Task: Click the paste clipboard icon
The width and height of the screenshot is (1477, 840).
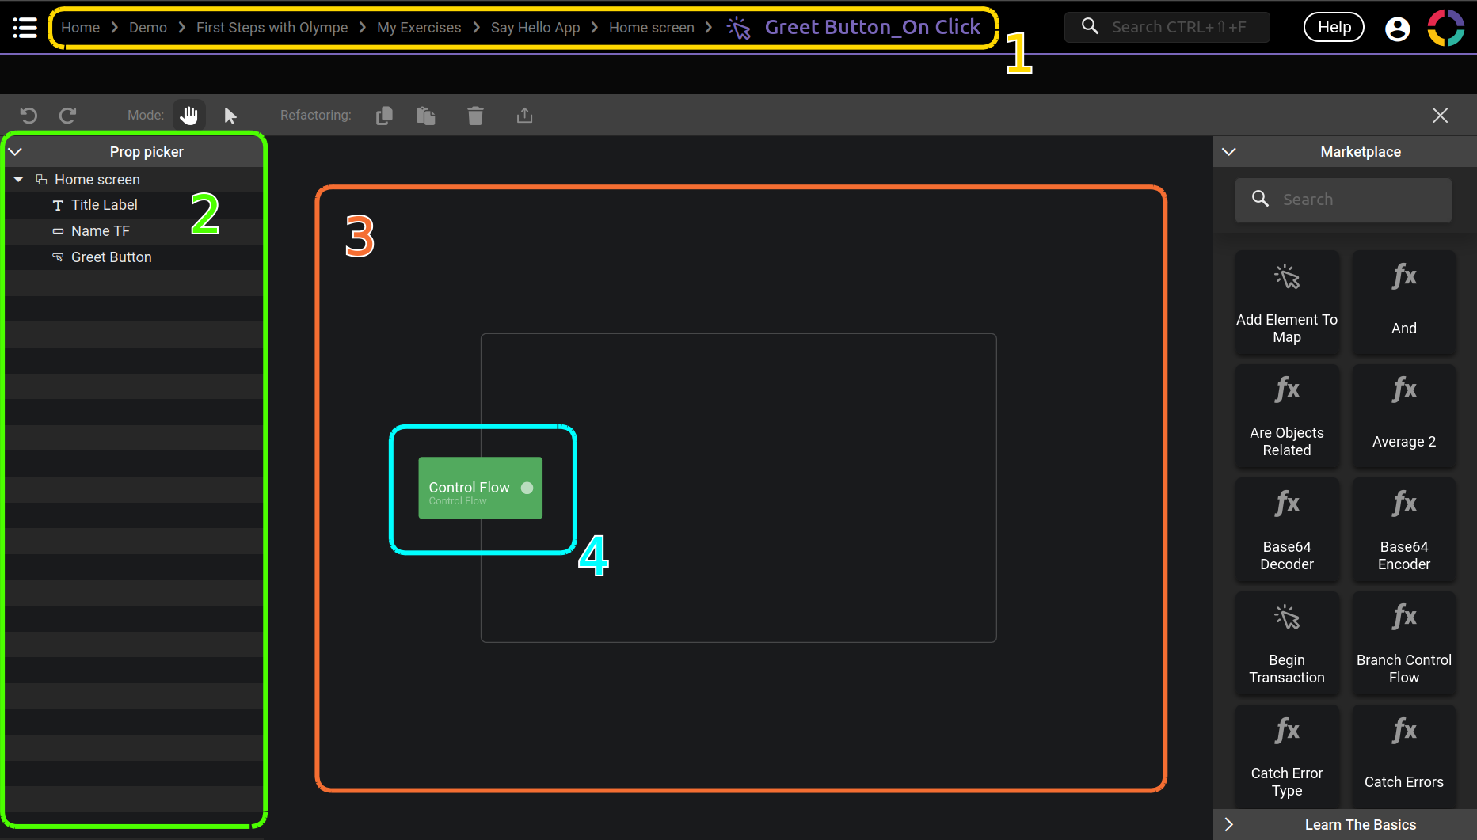Action: click(x=426, y=116)
